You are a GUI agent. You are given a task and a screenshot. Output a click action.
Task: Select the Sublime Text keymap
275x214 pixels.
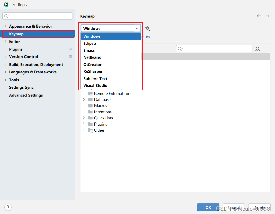coord(111,79)
